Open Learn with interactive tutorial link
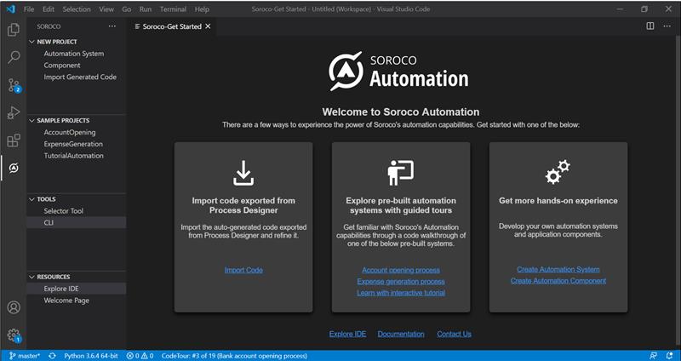 point(401,293)
